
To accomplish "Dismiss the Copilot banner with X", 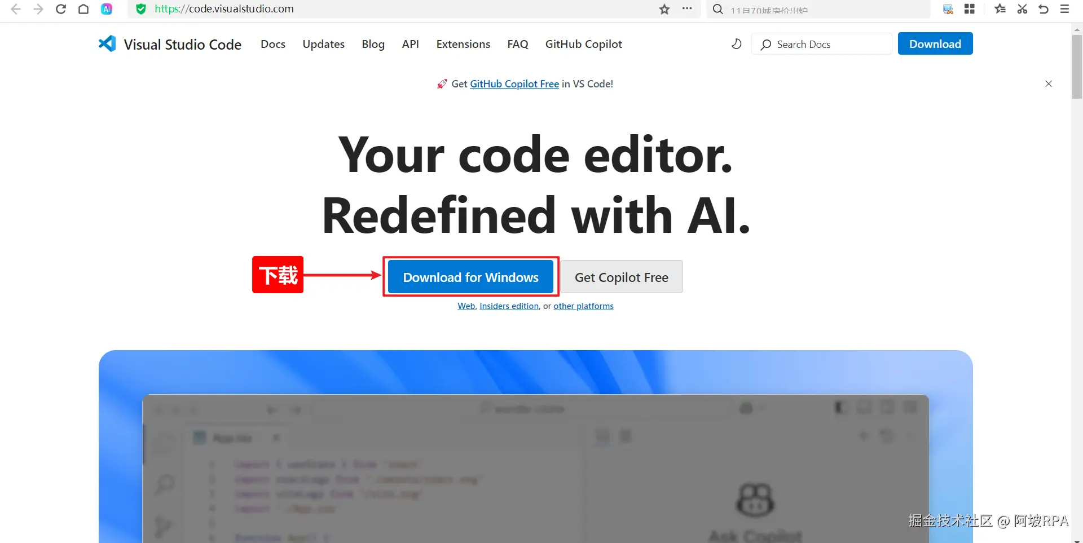I will 1049,83.
